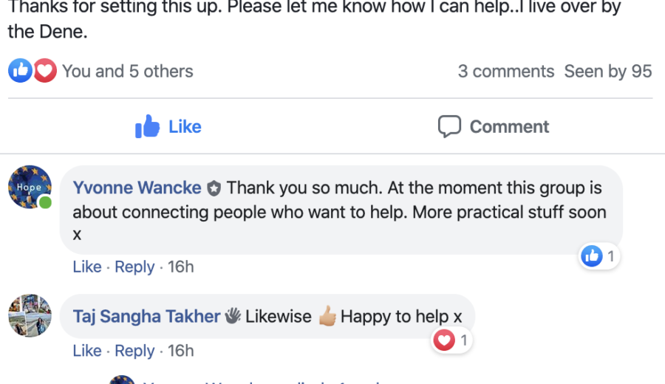Click the admin shield badge beside Yvonne Wancke
The width and height of the screenshot is (665, 384).
214,188
